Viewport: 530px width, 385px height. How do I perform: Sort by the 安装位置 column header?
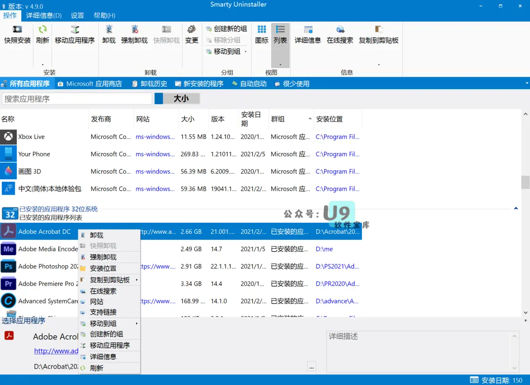pos(337,119)
